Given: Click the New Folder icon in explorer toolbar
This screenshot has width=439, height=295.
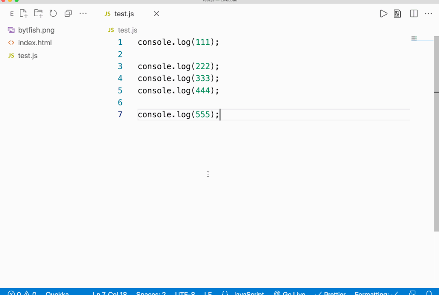Looking at the screenshot, I should 38,13.
